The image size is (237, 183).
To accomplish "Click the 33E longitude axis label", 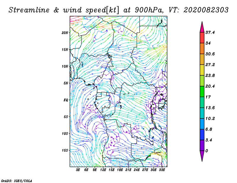I will (x=162, y=170).
